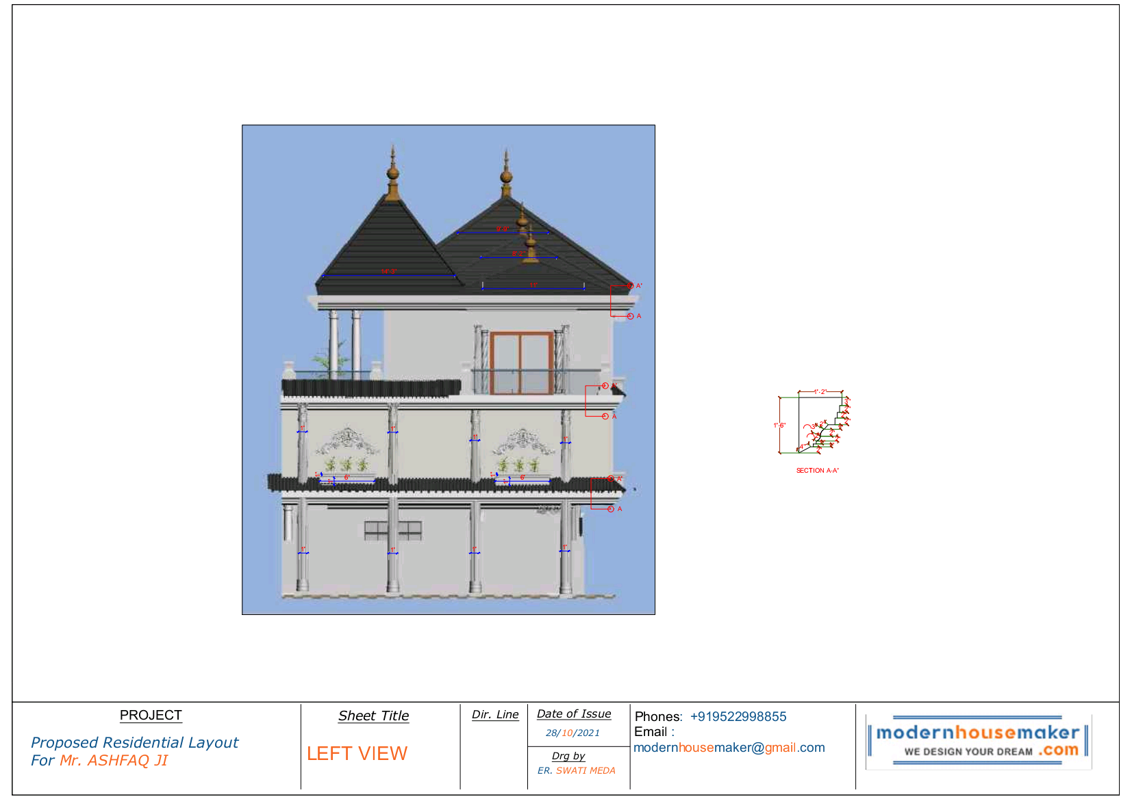The height and width of the screenshot is (799, 1132).
Task: Click the 'For Mr. ASHFAQ JI' text
Action: (x=99, y=760)
